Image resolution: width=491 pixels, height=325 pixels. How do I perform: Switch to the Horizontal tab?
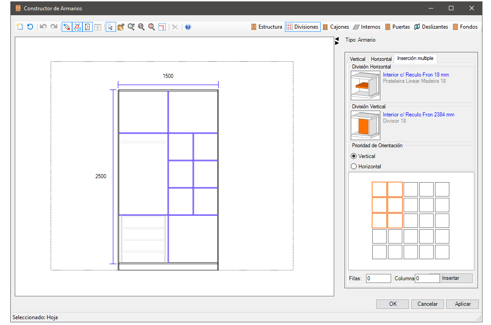pyautogui.click(x=381, y=59)
